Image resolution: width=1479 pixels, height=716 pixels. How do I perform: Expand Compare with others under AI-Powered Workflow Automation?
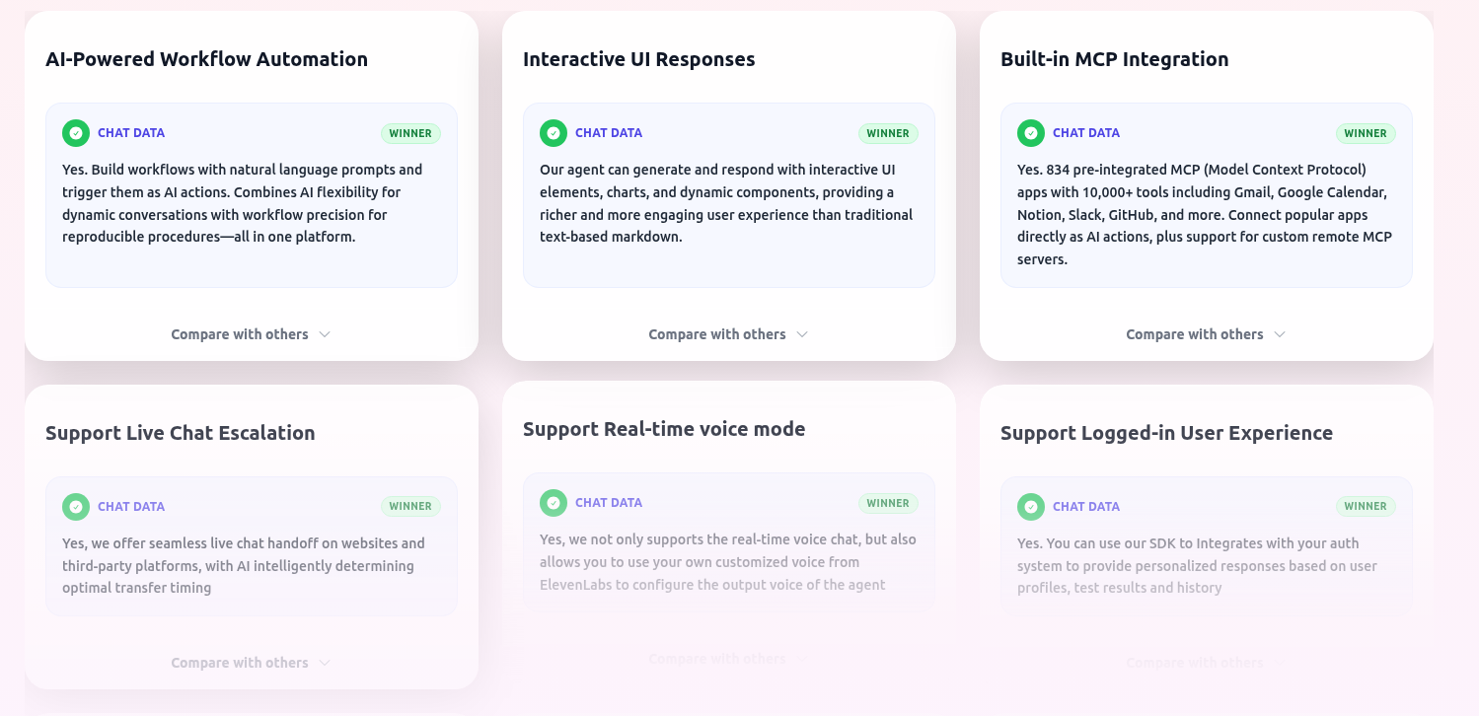[x=240, y=334]
